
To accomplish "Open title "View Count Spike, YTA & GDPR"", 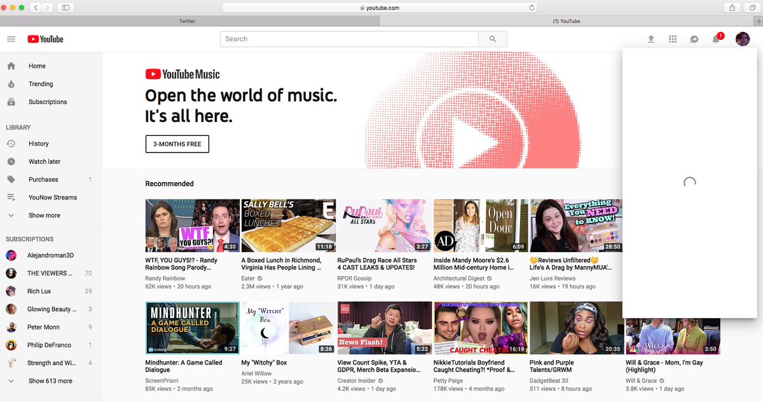I will (x=379, y=366).
